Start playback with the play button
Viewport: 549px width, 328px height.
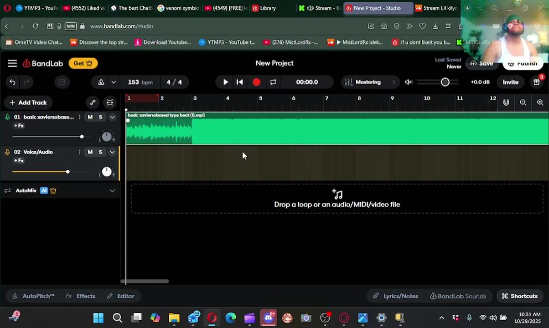pos(225,82)
